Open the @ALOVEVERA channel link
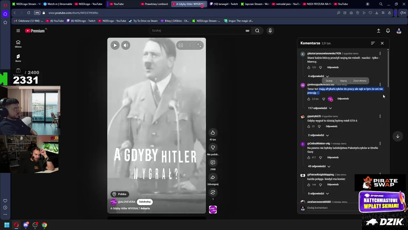The width and height of the screenshot is (408, 230). pos(127,202)
